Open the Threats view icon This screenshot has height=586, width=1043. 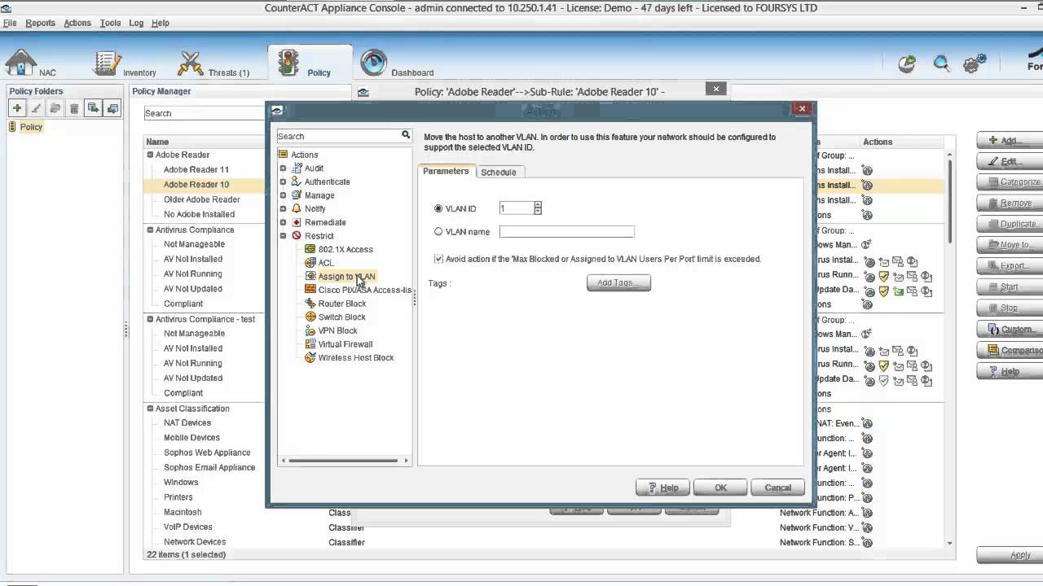pyautogui.click(x=191, y=63)
